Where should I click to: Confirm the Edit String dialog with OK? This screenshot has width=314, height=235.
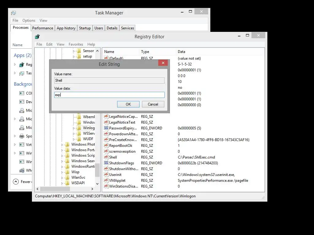coord(128,104)
